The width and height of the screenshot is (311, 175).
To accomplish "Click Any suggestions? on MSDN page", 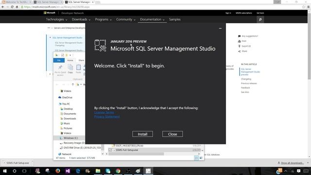I will tap(248, 36).
